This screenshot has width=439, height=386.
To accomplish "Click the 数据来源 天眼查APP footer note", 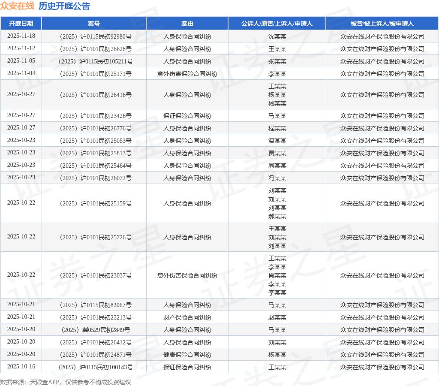I will click(66, 382).
